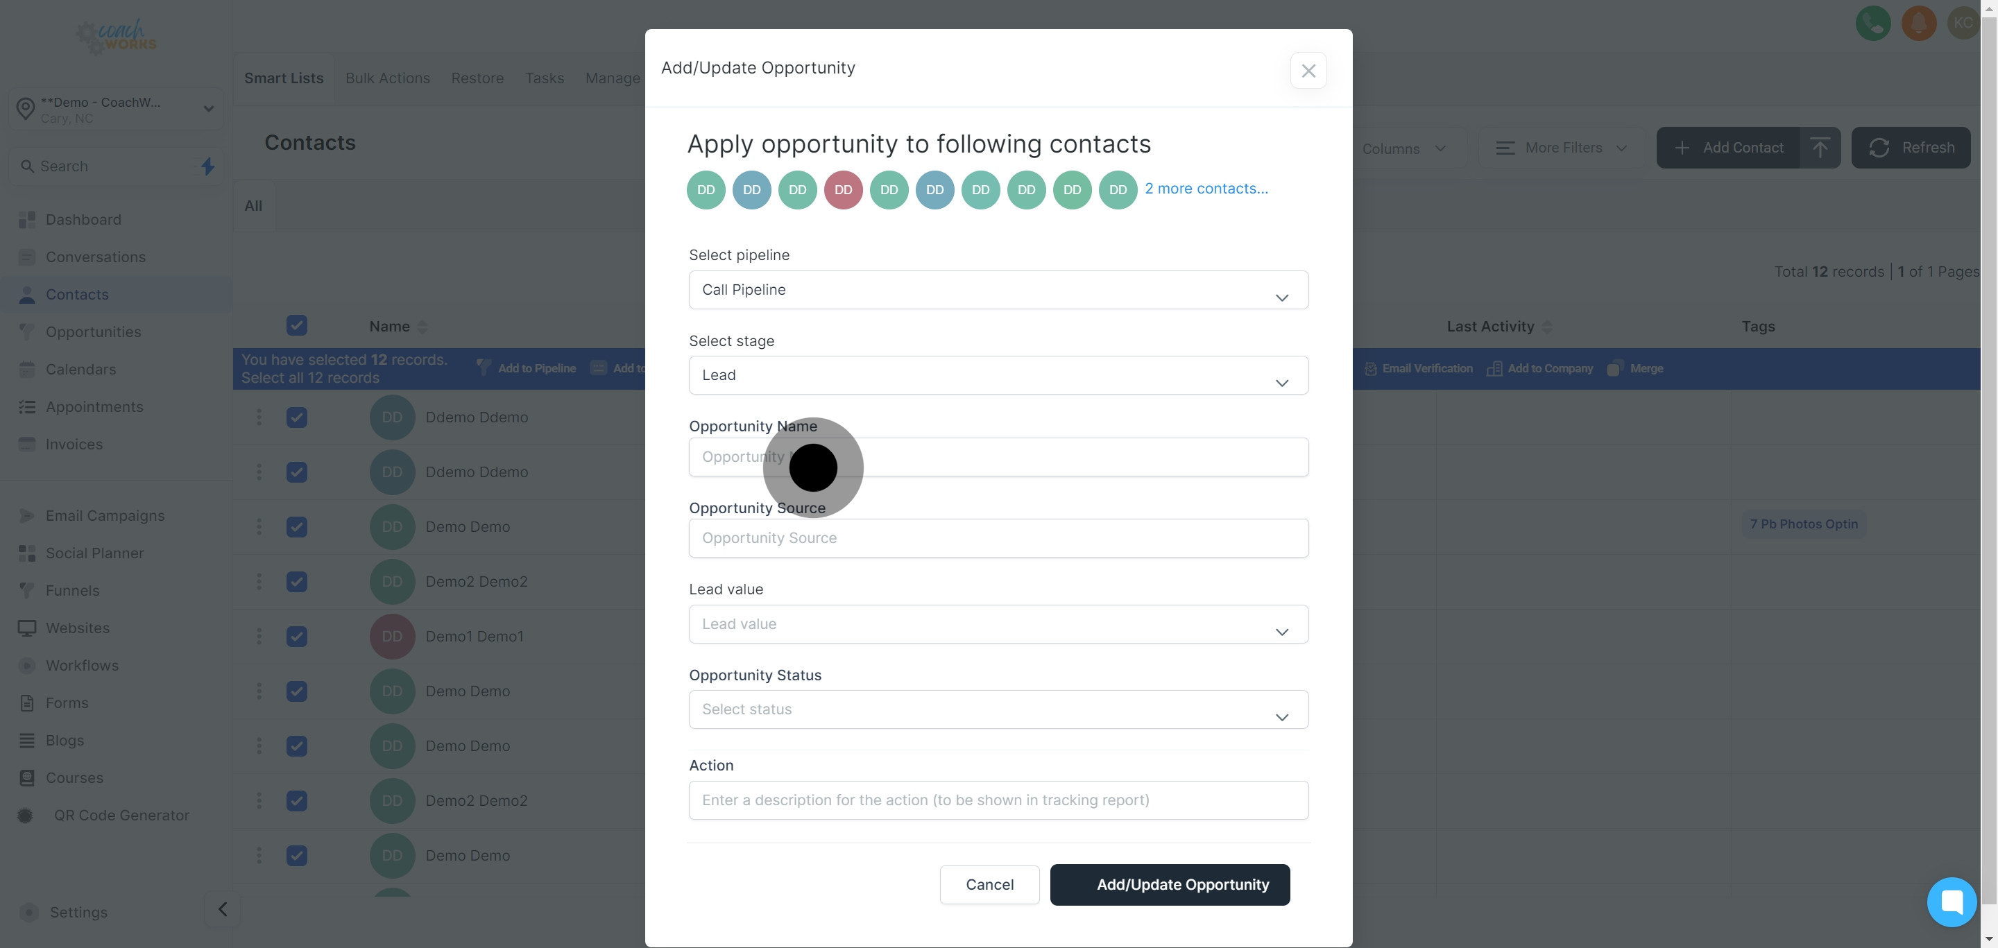Screen dimensions: 1998x948
Task: Click the green phone call icon
Action: pyautogui.click(x=1872, y=24)
